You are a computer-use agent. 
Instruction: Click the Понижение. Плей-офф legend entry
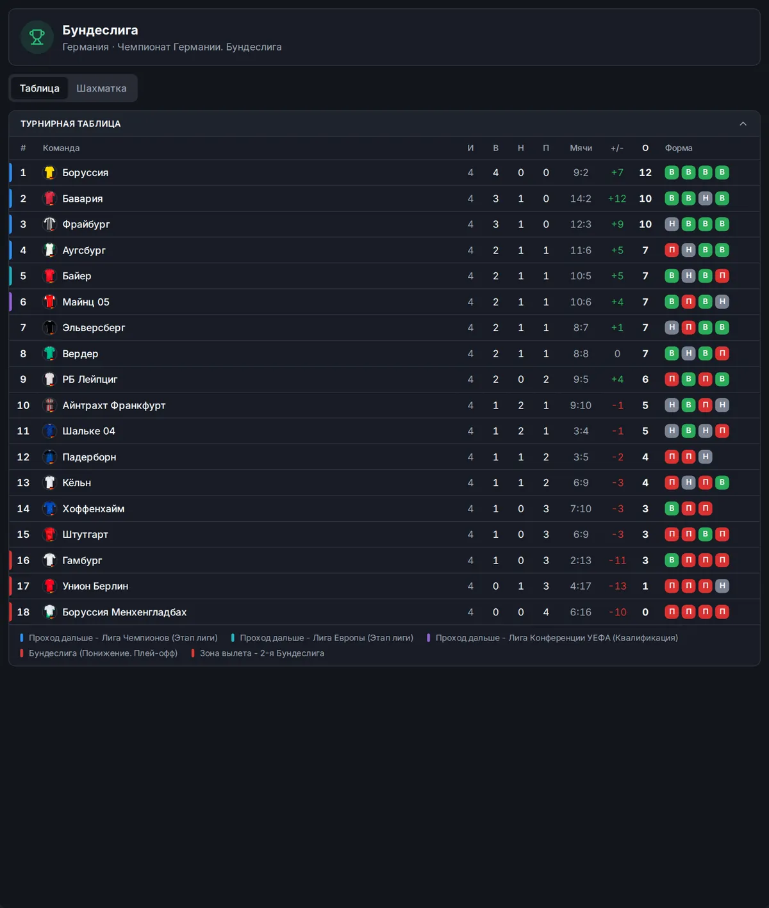pos(99,653)
